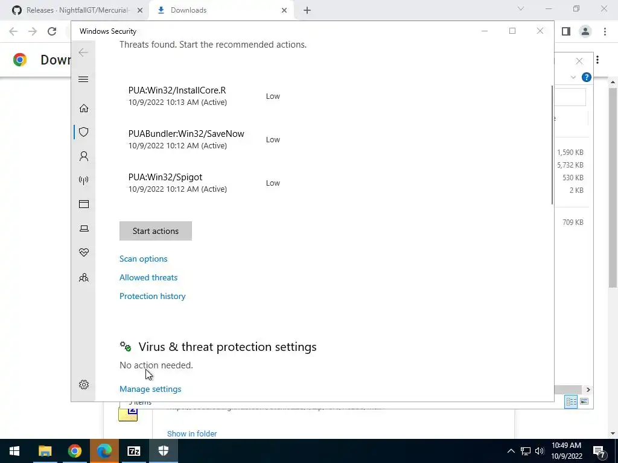Select PUA:Win32/Spigot threat entry

click(204, 183)
